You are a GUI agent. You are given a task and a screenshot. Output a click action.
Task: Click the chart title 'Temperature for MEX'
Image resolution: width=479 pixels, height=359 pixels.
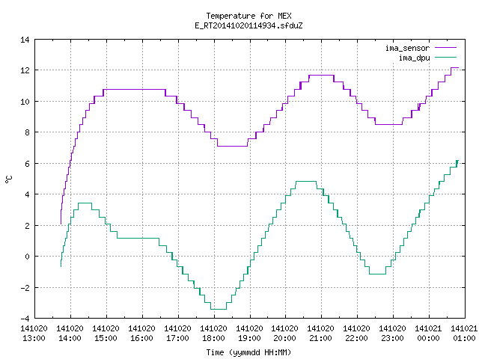(x=248, y=16)
